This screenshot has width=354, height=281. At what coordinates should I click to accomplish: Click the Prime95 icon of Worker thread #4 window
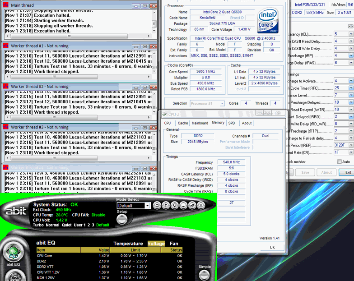coord(6,167)
